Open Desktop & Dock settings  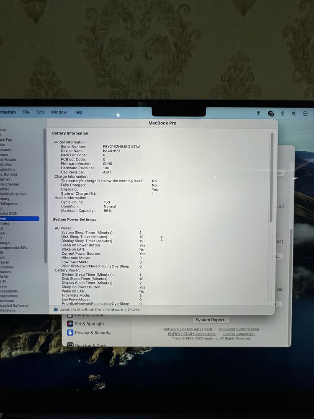87,345
